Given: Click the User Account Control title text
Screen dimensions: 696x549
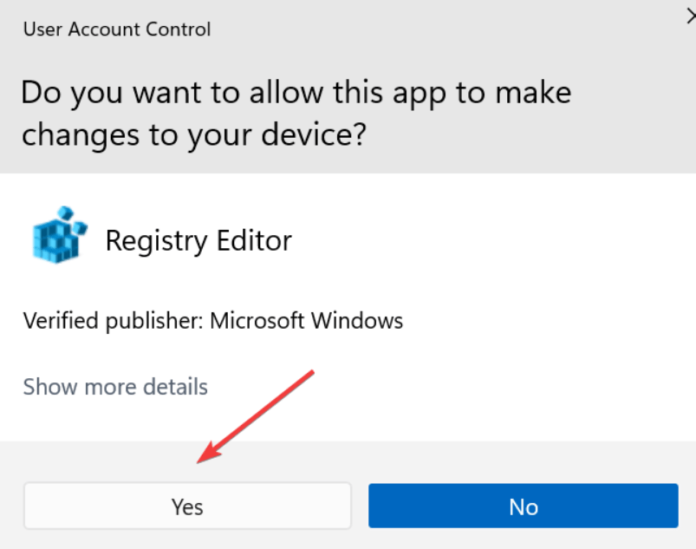Looking at the screenshot, I should click(117, 29).
